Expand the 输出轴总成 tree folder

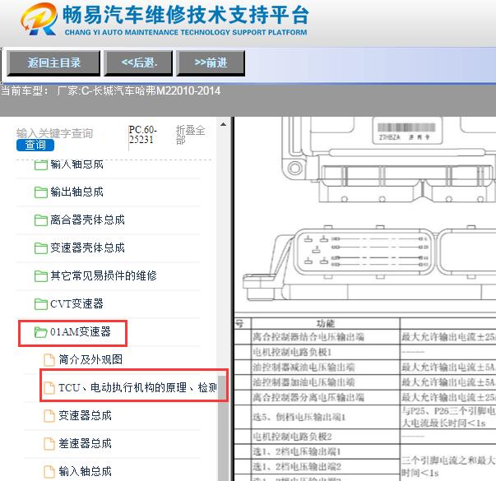pos(76,192)
